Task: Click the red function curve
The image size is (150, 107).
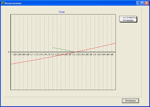Action: point(96,48)
